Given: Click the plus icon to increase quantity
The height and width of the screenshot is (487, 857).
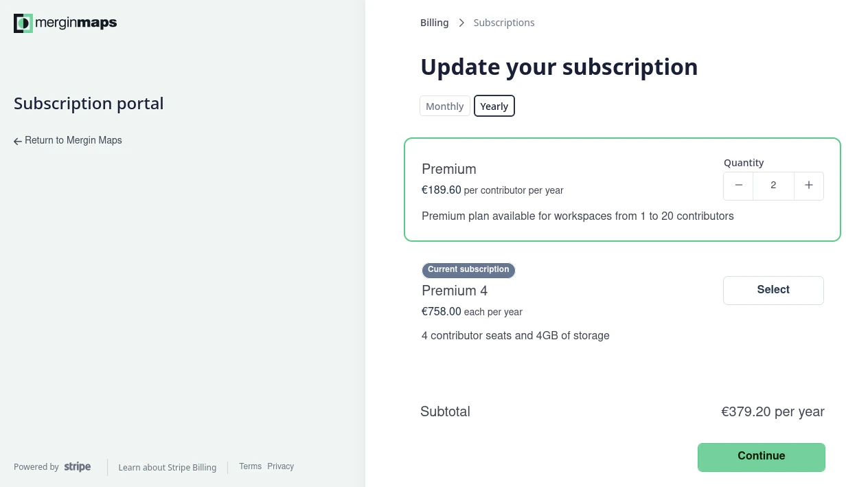Looking at the screenshot, I should 808,185.
